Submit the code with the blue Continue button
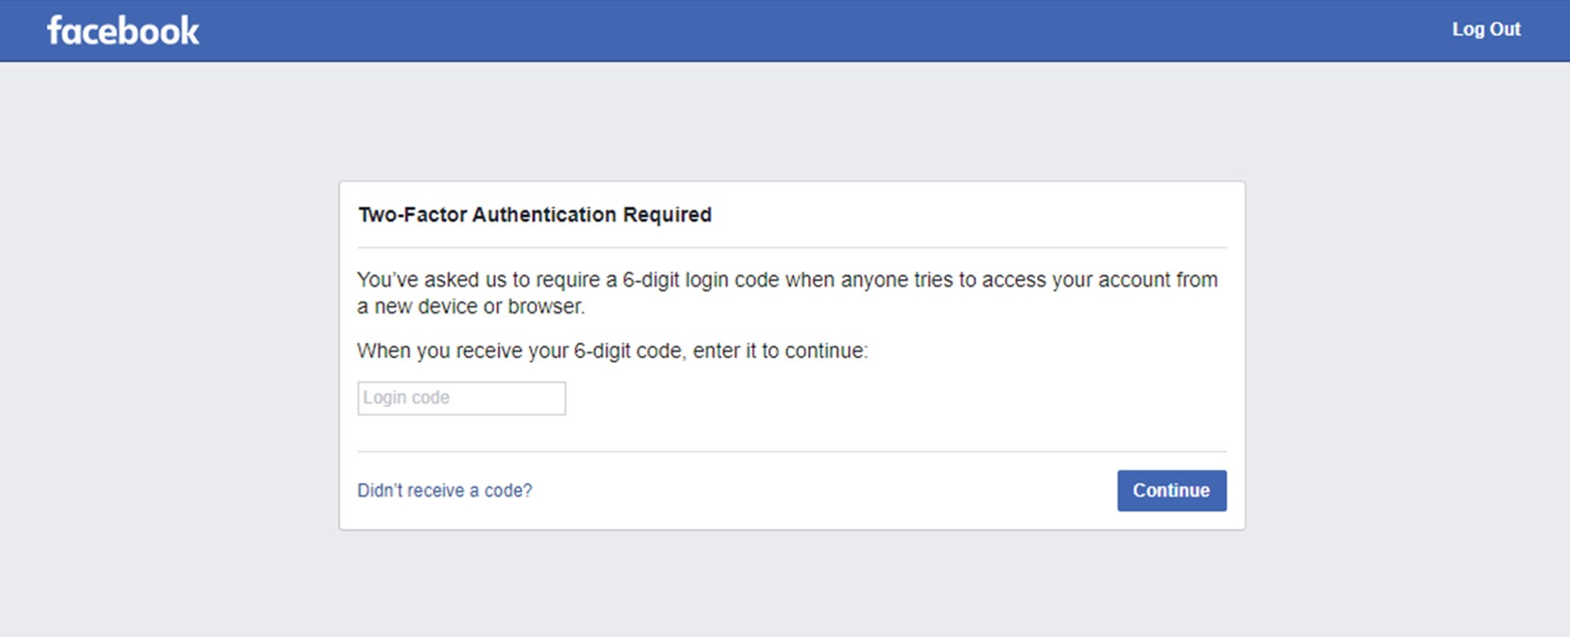This screenshot has width=1570, height=637. pyautogui.click(x=1172, y=491)
